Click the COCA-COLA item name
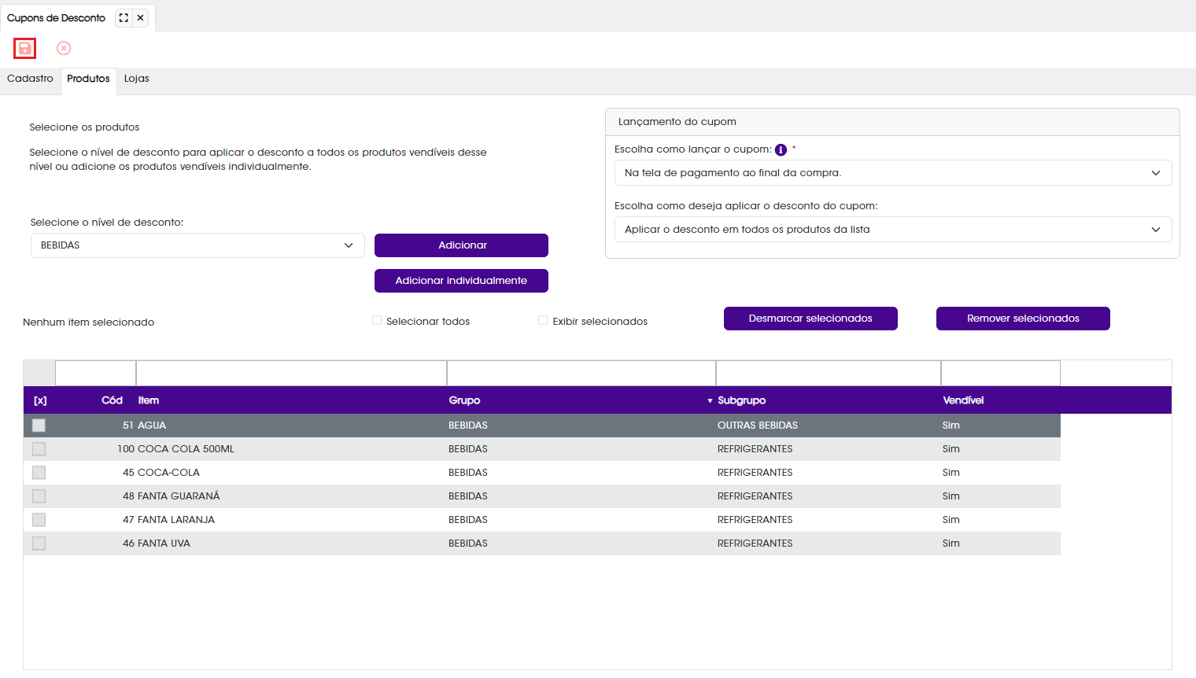The width and height of the screenshot is (1196, 678). pos(168,473)
